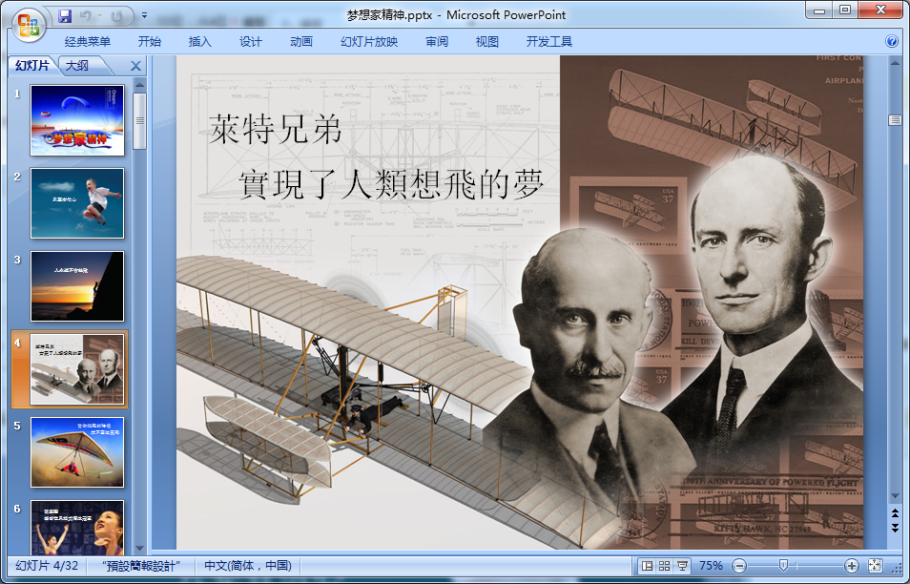This screenshot has width=910, height=584.
Task: Switch to Normal view icon
Action: (x=647, y=566)
